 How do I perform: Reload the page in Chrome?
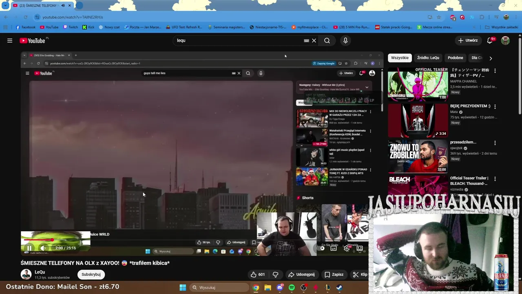(25, 17)
